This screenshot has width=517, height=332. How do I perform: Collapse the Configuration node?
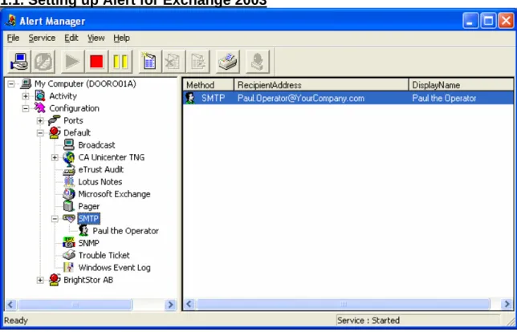[26, 108]
